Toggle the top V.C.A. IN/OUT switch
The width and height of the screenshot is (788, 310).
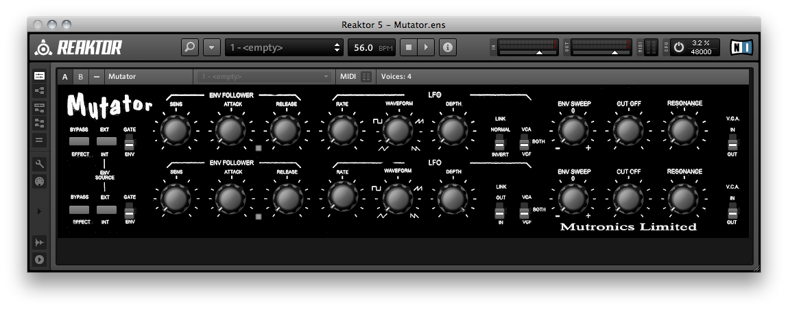tap(732, 142)
